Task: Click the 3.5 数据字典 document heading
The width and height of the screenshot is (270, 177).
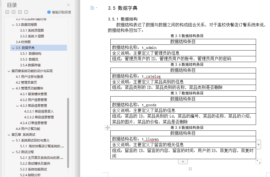Action: tap(122, 8)
